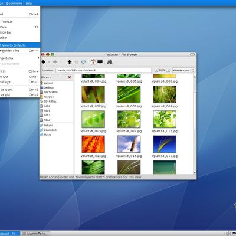The image size is (236, 236).
Task: Click the 100% zoom level button
Action: tap(162, 70)
